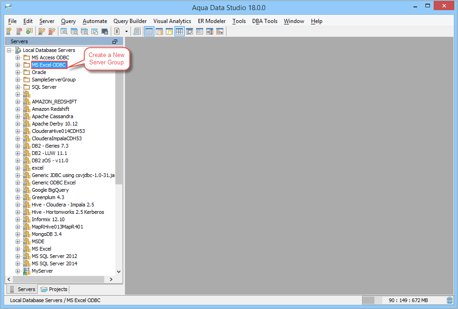Screen dimensions: 458x309
Task: Click the Connect plug toolbar icon
Action: coord(42,31)
